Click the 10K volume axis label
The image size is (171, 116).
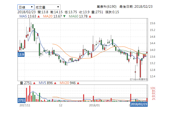click(x=153, y=88)
